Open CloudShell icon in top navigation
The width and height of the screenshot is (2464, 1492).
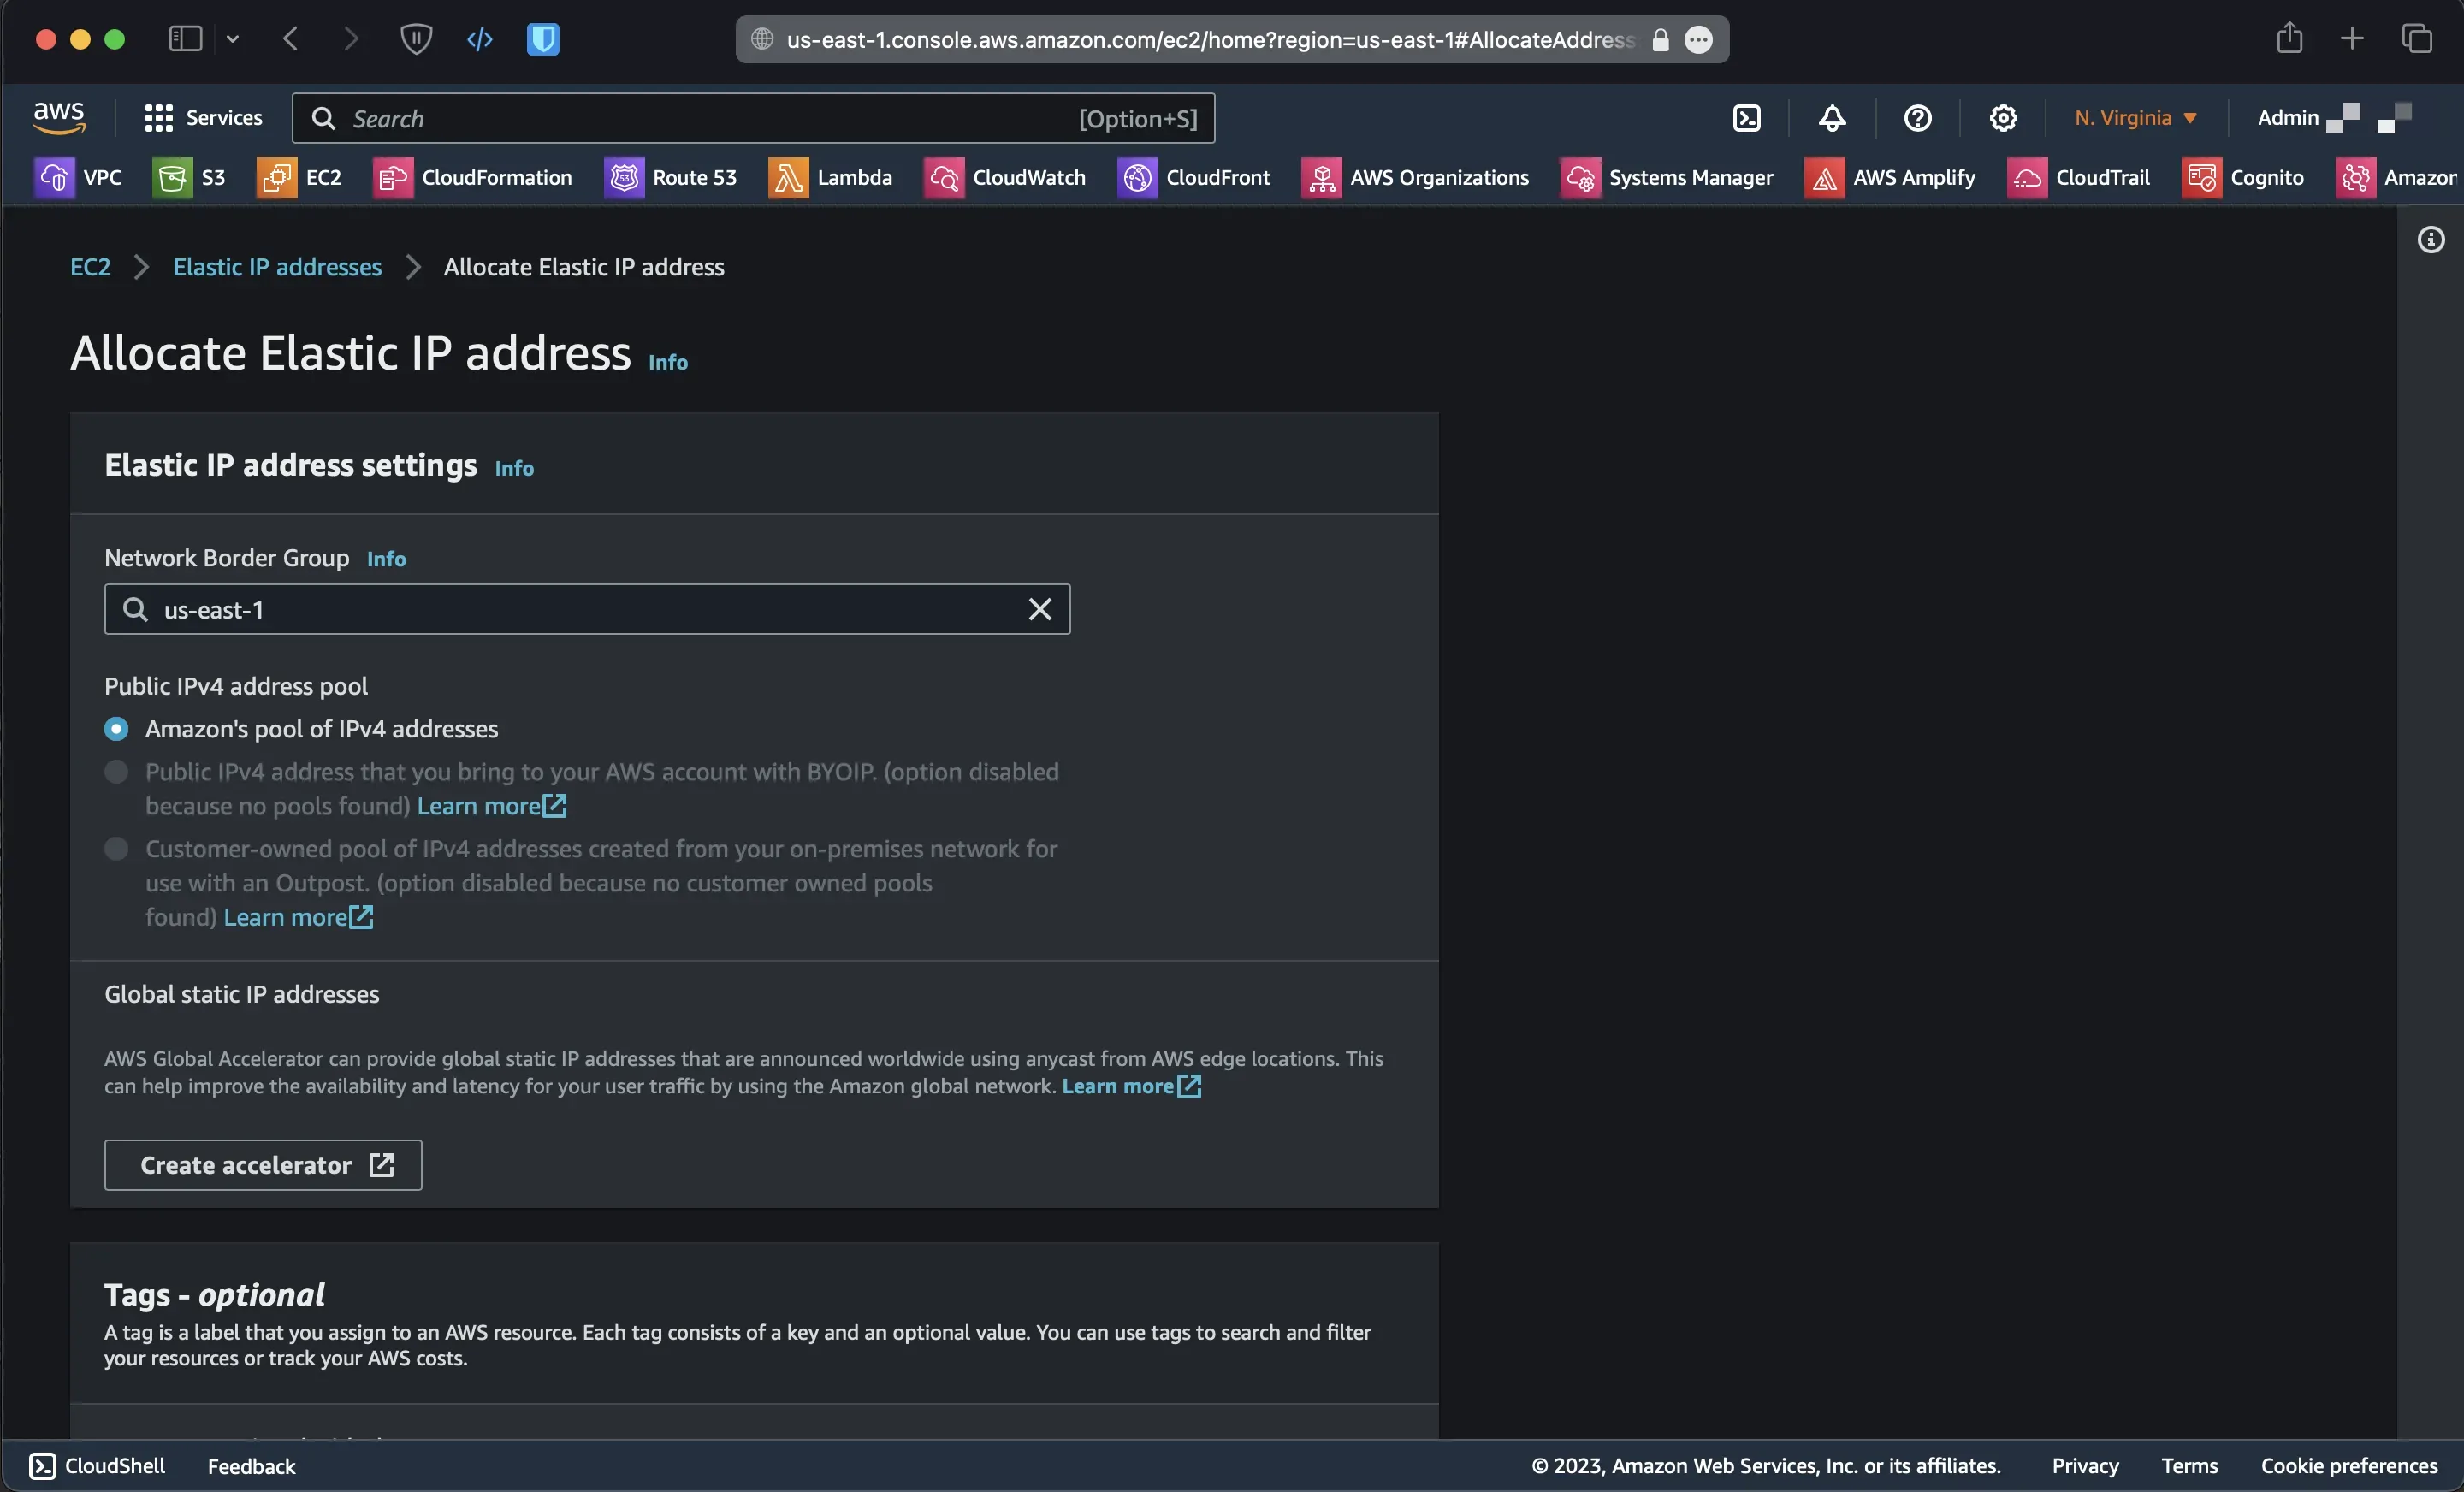[x=1746, y=118]
